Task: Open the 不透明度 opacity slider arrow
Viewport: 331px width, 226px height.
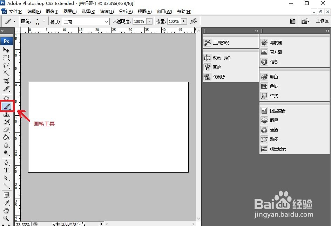Action: coord(149,21)
